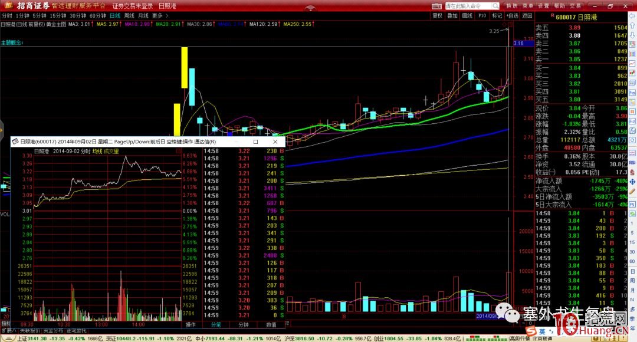
Task: Open the 设置 settings menu
Action: (544, 6)
